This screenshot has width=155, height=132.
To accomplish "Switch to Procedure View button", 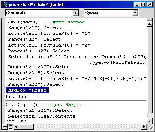I will tap(5, 126).
